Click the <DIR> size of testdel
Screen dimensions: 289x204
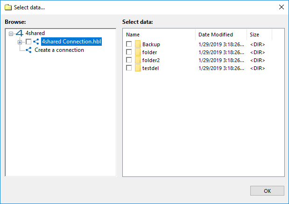(257, 68)
